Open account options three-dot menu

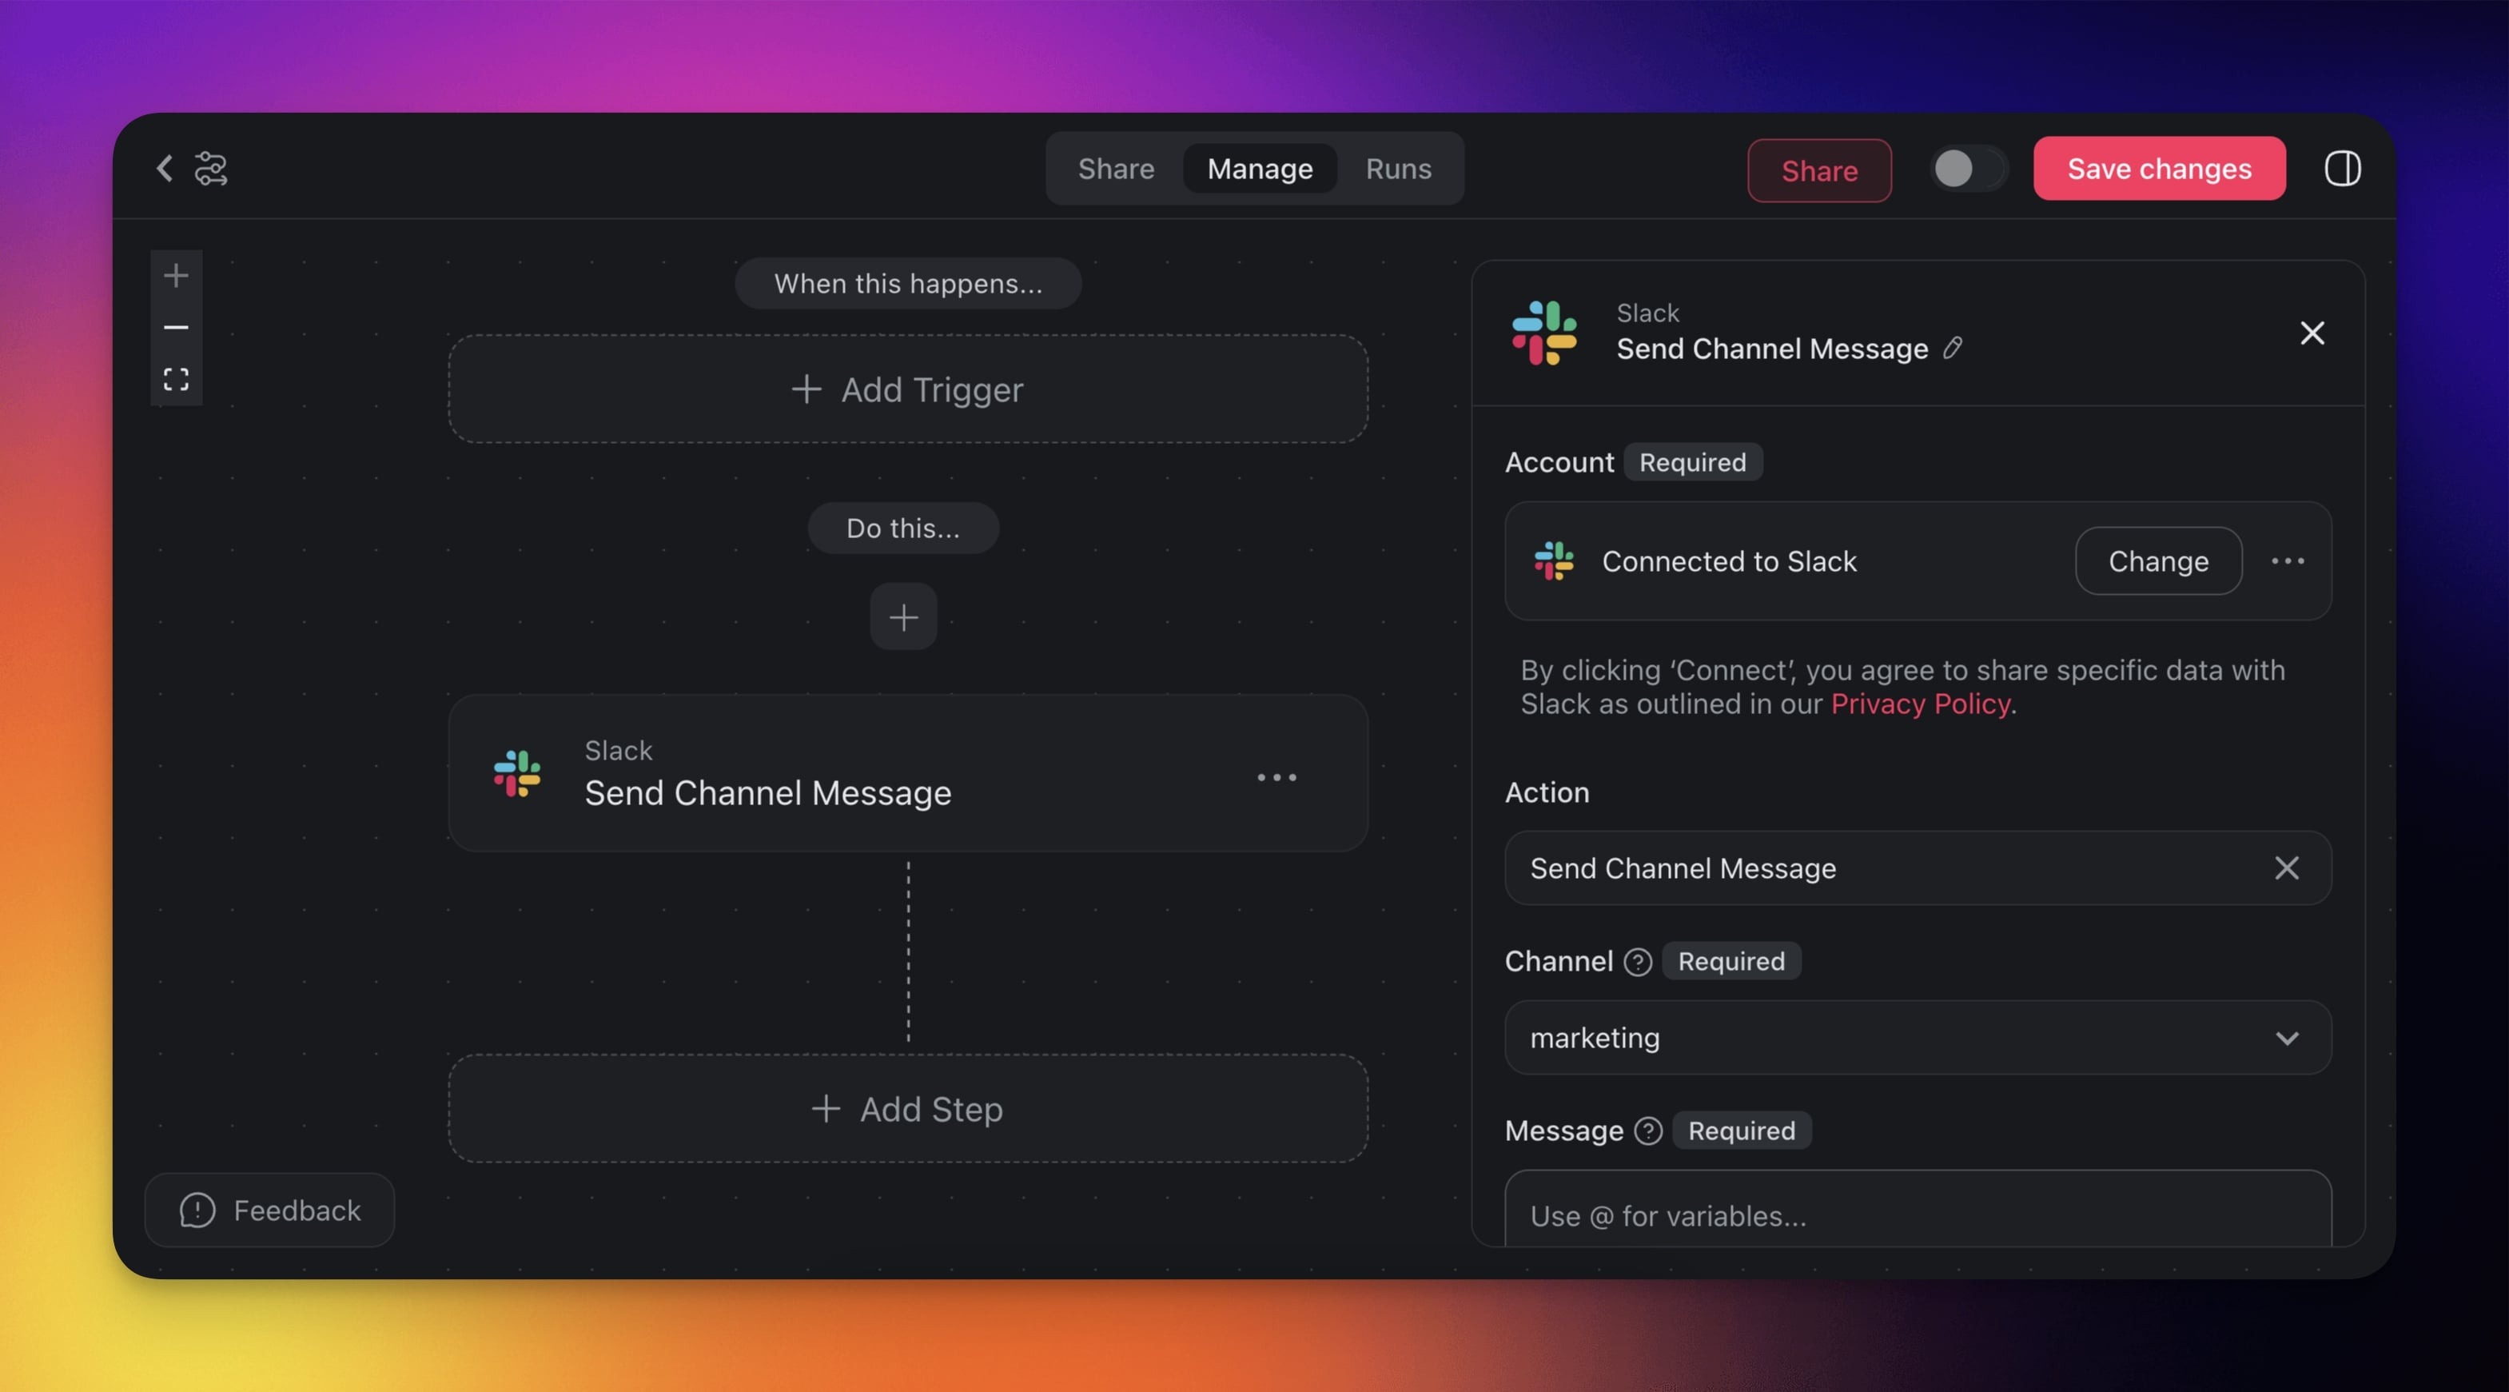(2287, 561)
